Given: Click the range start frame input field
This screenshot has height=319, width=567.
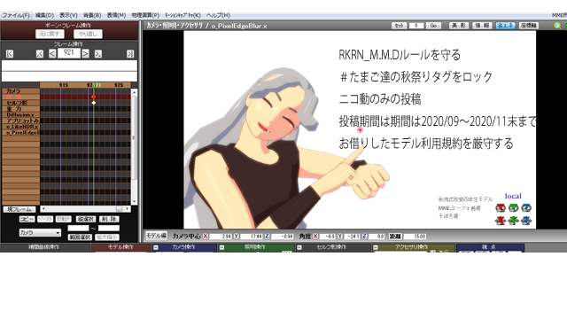Looking at the screenshot, I should pyautogui.click(x=78, y=228).
